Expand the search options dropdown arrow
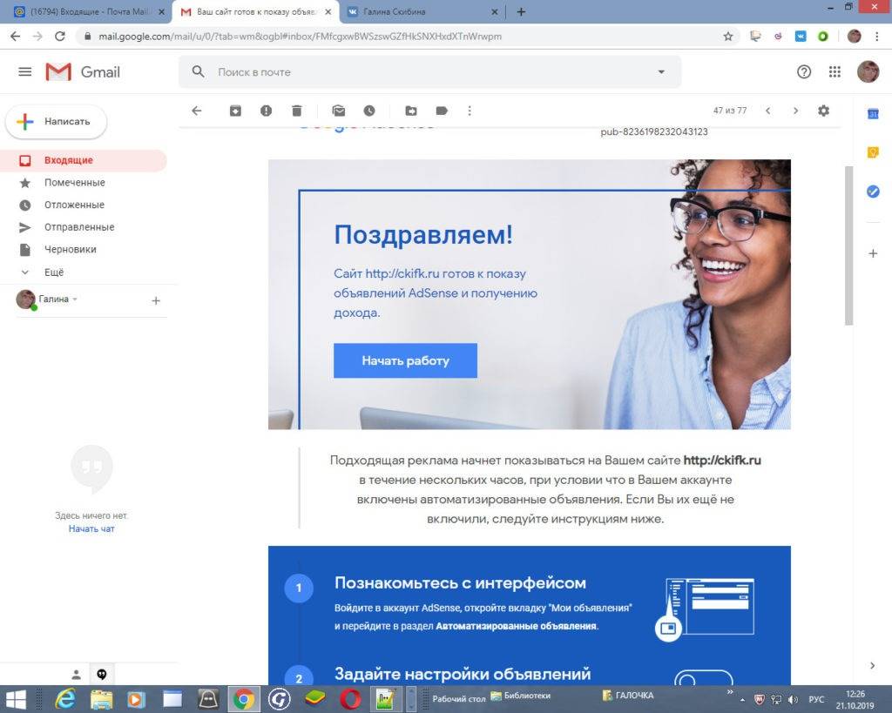 (x=661, y=72)
